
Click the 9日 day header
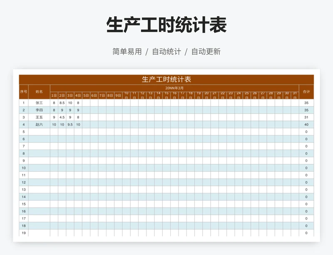coord(118,96)
